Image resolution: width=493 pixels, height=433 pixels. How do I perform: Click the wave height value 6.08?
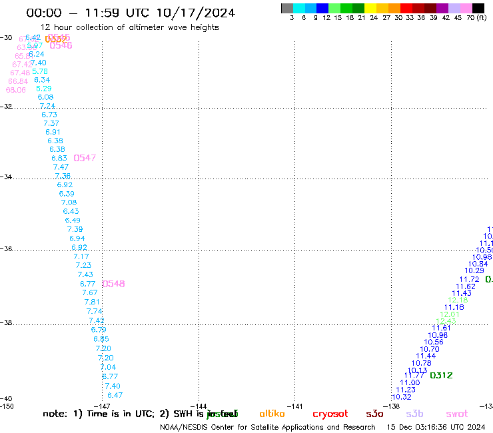(45, 97)
